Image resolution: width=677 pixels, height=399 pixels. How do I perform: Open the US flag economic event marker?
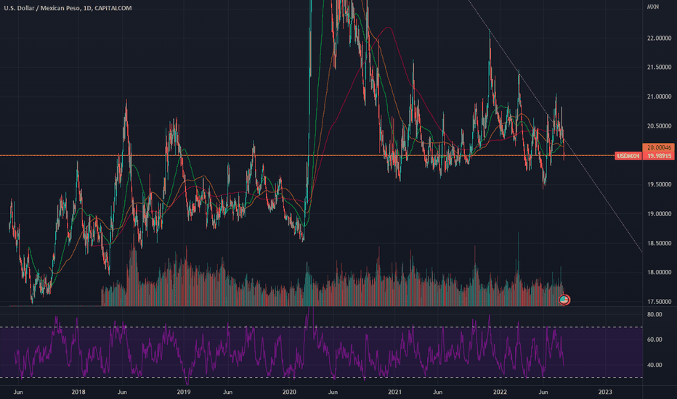pyautogui.click(x=564, y=300)
